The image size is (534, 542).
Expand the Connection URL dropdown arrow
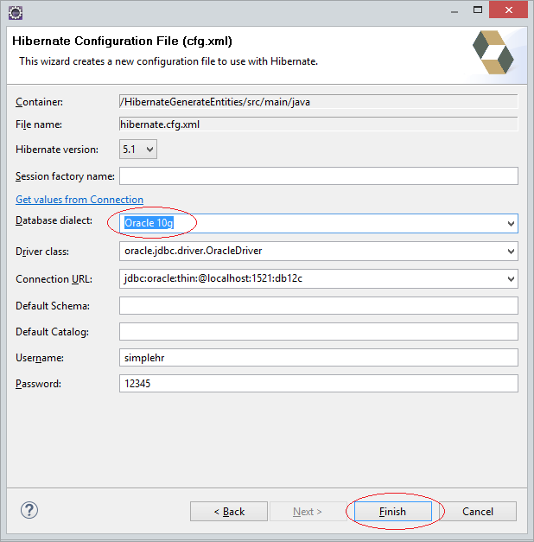click(x=511, y=279)
